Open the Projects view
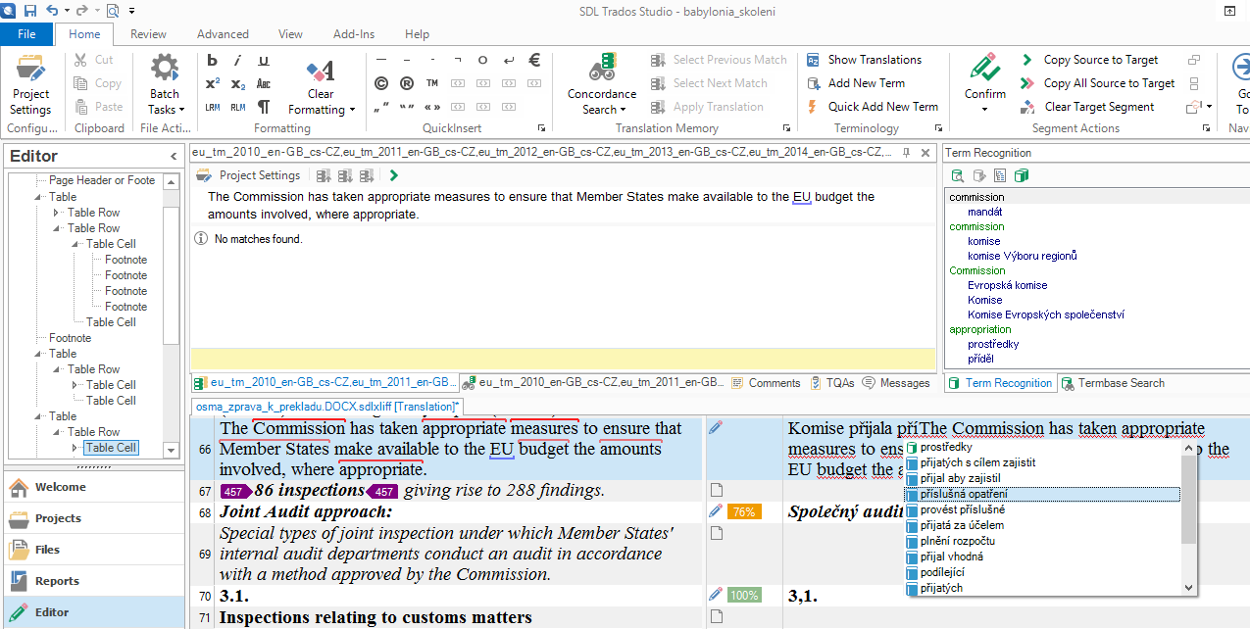The image size is (1250, 629). 92,518
